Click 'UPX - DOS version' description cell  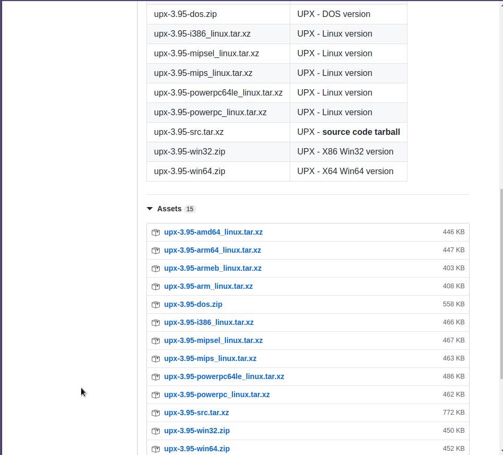(349, 14)
